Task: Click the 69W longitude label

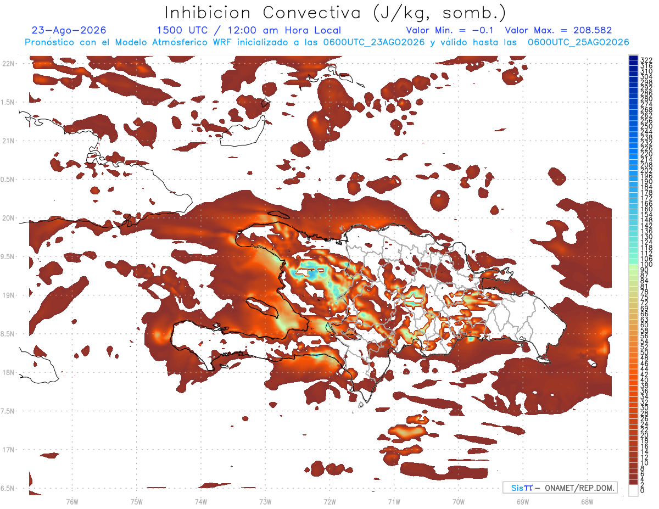Action: [523, 501]
